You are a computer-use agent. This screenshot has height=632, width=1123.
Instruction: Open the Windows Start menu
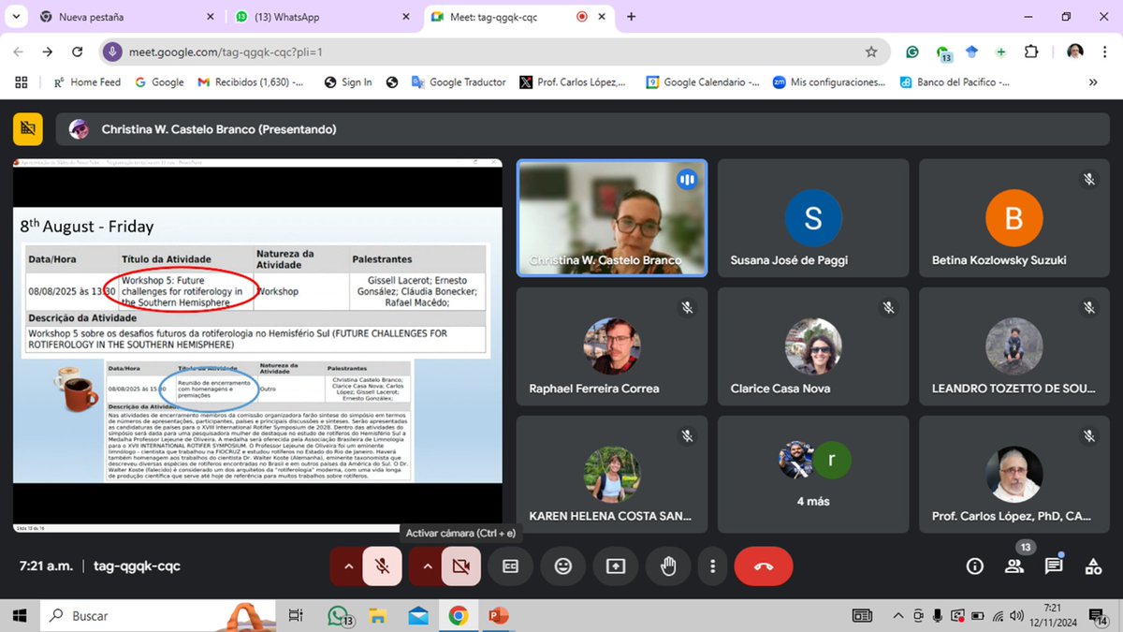(20, 616)
